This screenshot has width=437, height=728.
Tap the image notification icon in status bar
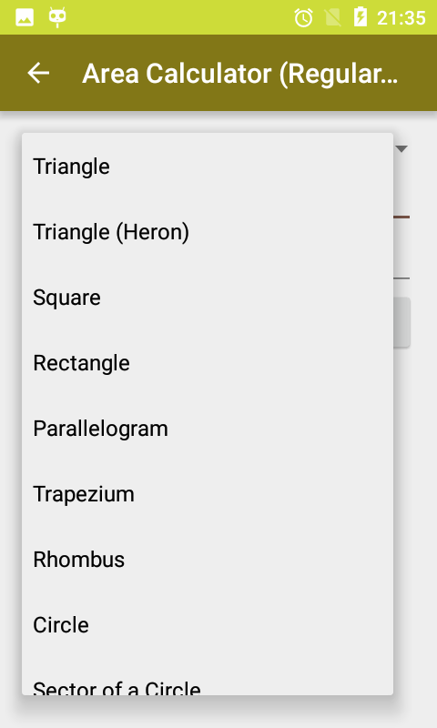click(x=25, y=17)
